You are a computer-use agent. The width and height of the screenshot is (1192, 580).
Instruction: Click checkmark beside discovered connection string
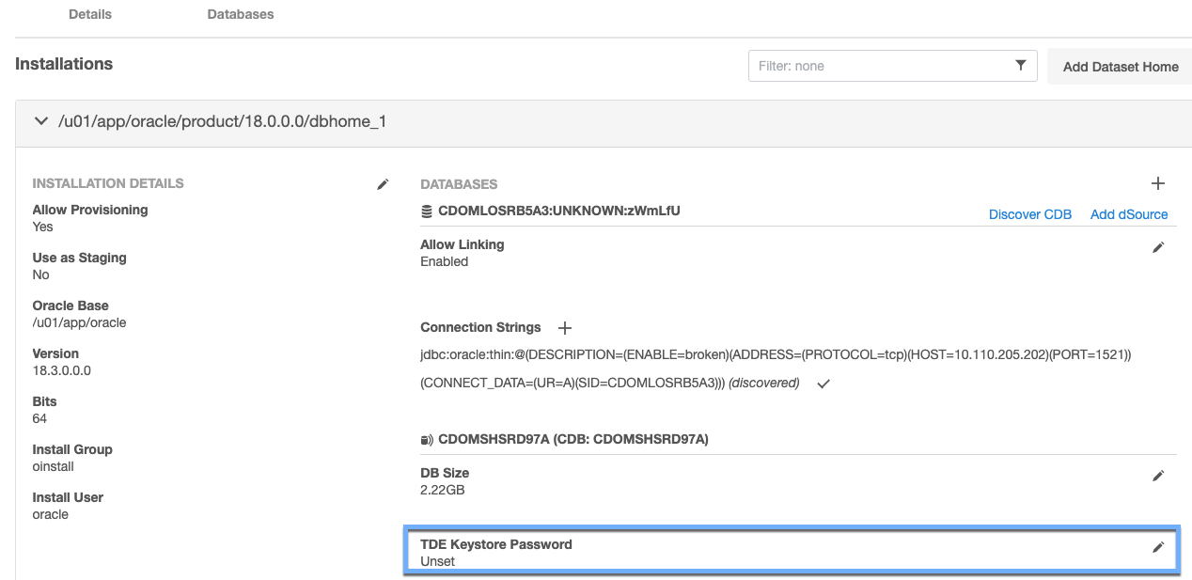823,384
